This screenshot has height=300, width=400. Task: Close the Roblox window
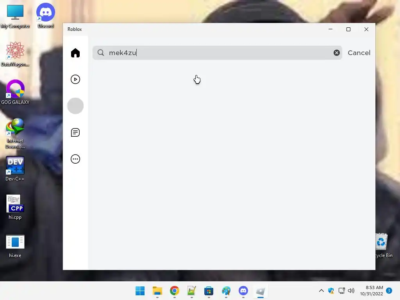[366, 29]
